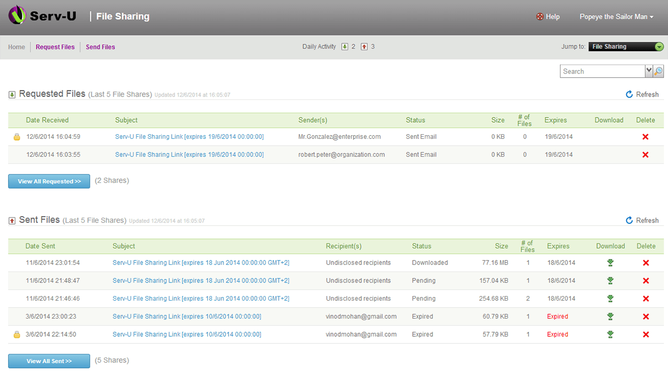Open the 3/6/2014 23:00:23 sent subject link
668x378 pixels.
tap(187, 316)
